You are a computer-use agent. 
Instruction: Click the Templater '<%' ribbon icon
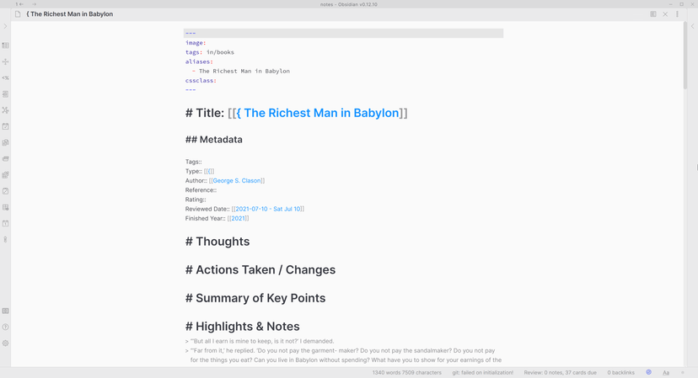(5, 77)
